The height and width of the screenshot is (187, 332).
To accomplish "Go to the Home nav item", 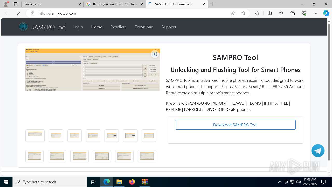I will [x=96, y=27].
